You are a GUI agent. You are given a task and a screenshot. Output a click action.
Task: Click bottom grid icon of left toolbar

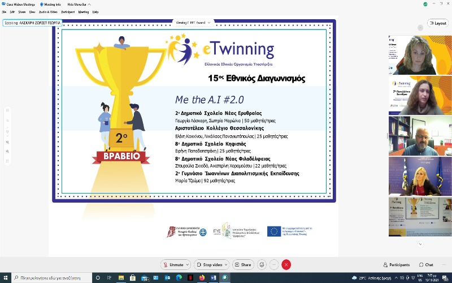coord(7,161)
